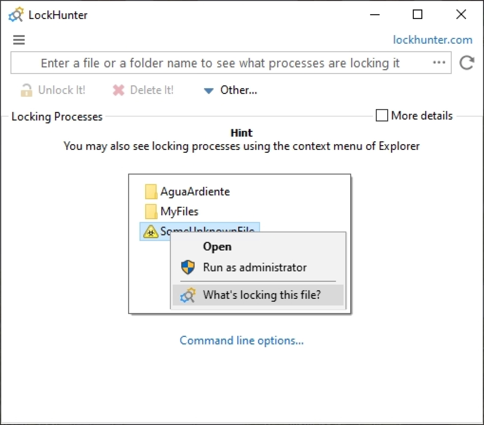Screen dimensions: 484x425
Task: Click the AguaArdiente folder icon
Action: pos(151,192)
